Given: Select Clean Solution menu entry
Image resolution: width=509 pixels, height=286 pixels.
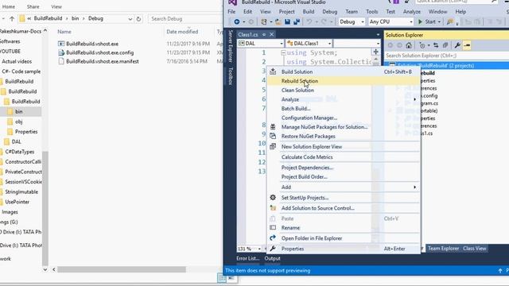Looking at the screenshot, I should [x=344, y=90].
